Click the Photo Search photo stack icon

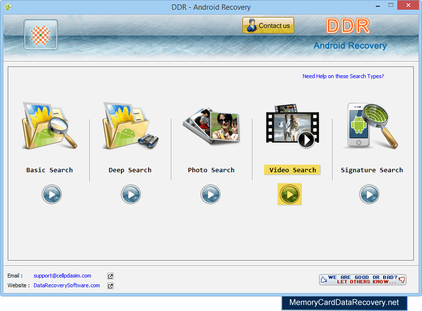coord(211,126)
